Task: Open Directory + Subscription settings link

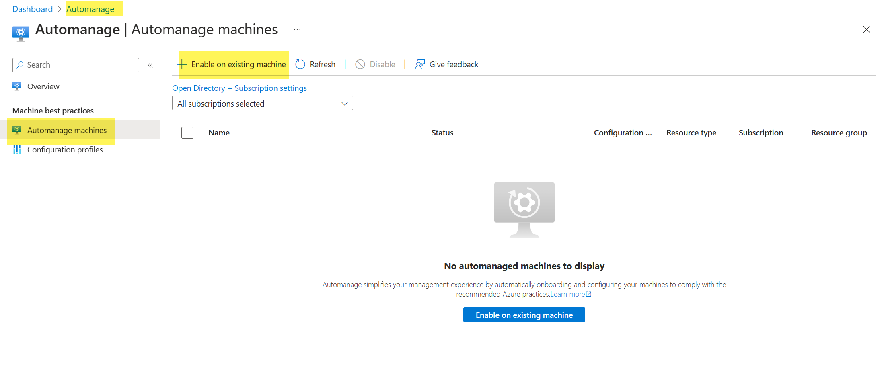Action: tap(239, 88)
